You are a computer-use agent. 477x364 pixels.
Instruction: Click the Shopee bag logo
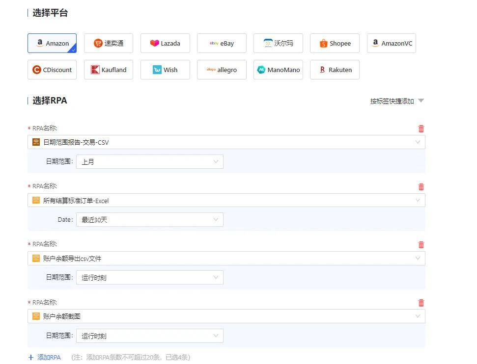click(323, 43)
